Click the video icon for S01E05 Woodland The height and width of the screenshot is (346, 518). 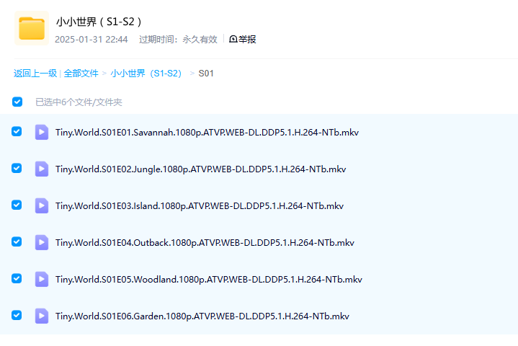pos(42,279)
